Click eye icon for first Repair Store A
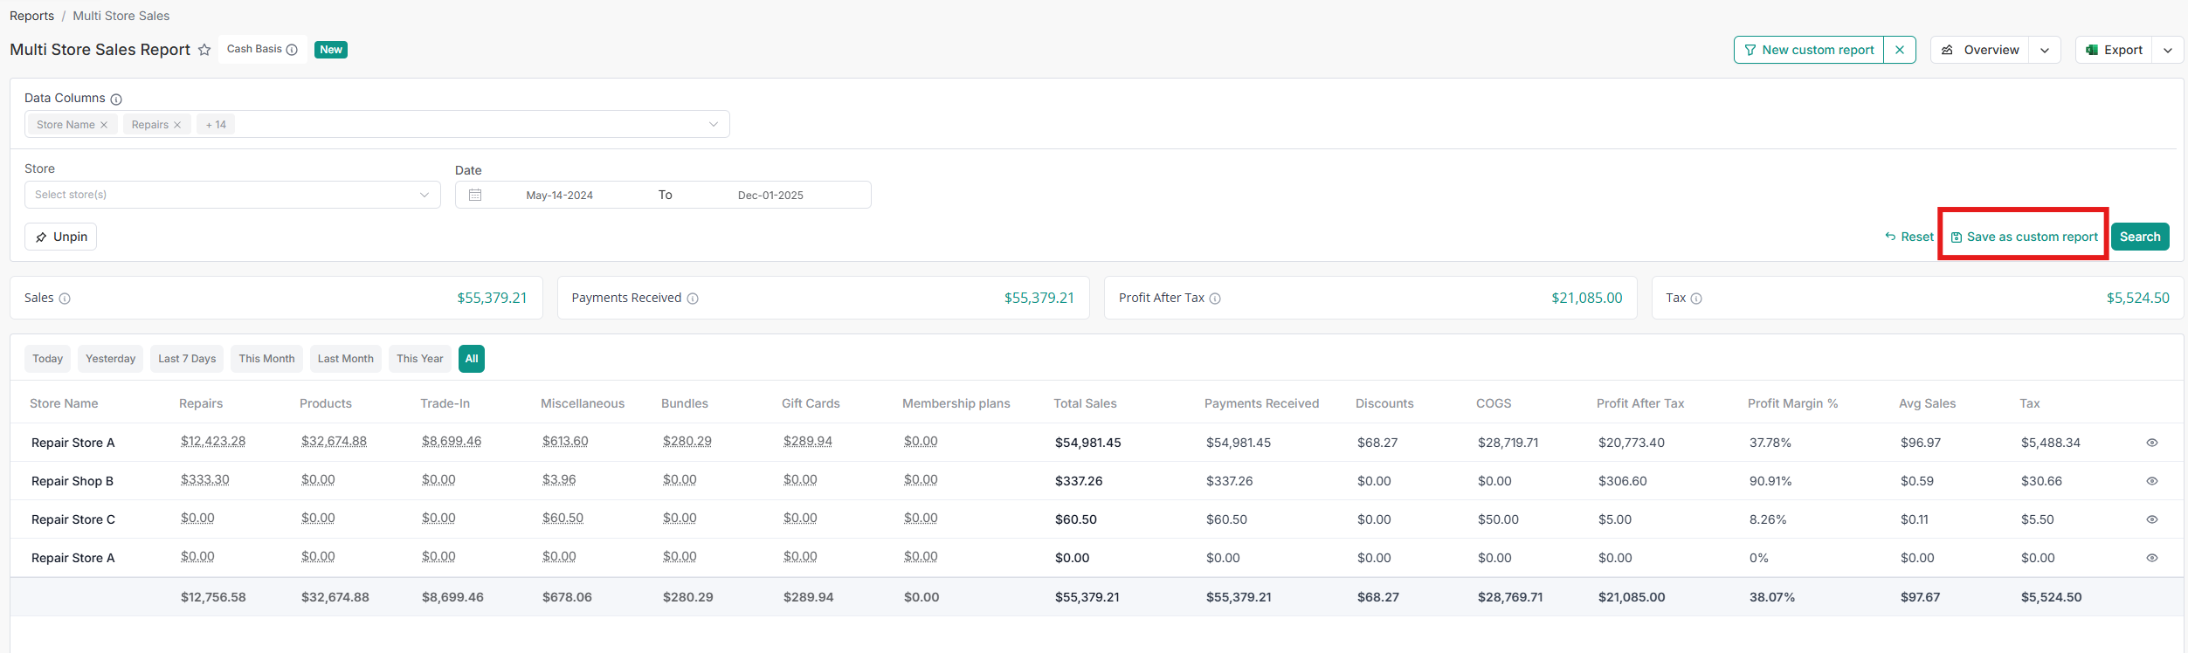Image resolution: width=2188 pixels, height=653 pixels. click(2152, 443)
